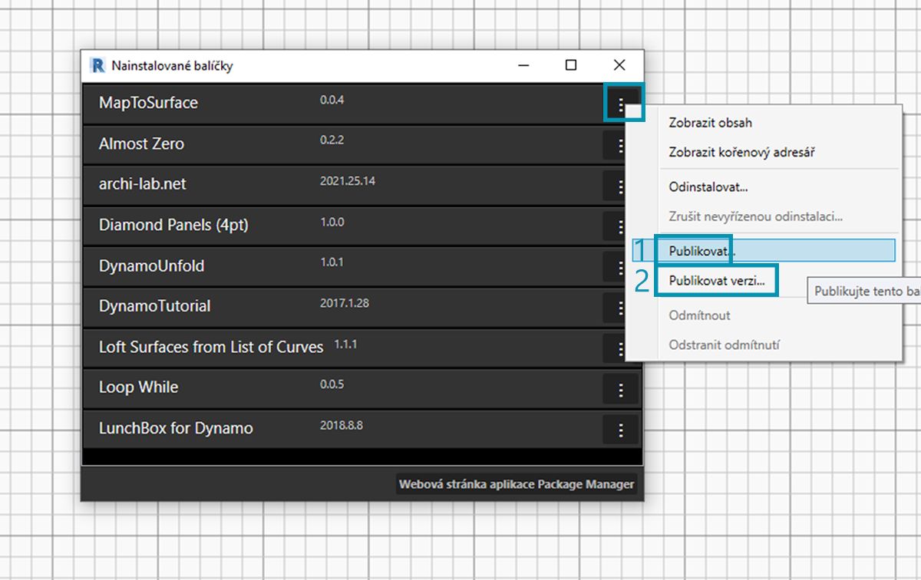
Task: Click version 0.0.5 of Loop While
Action: coord(332,384)
